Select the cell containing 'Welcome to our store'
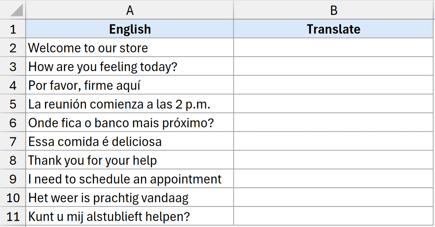Viewport: 435px width, 227px height. (x=130, y=48)
